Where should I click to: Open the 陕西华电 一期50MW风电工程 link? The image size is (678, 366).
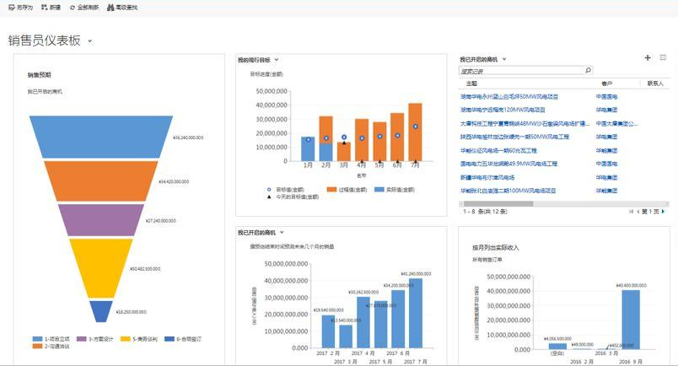pos(514,137)
